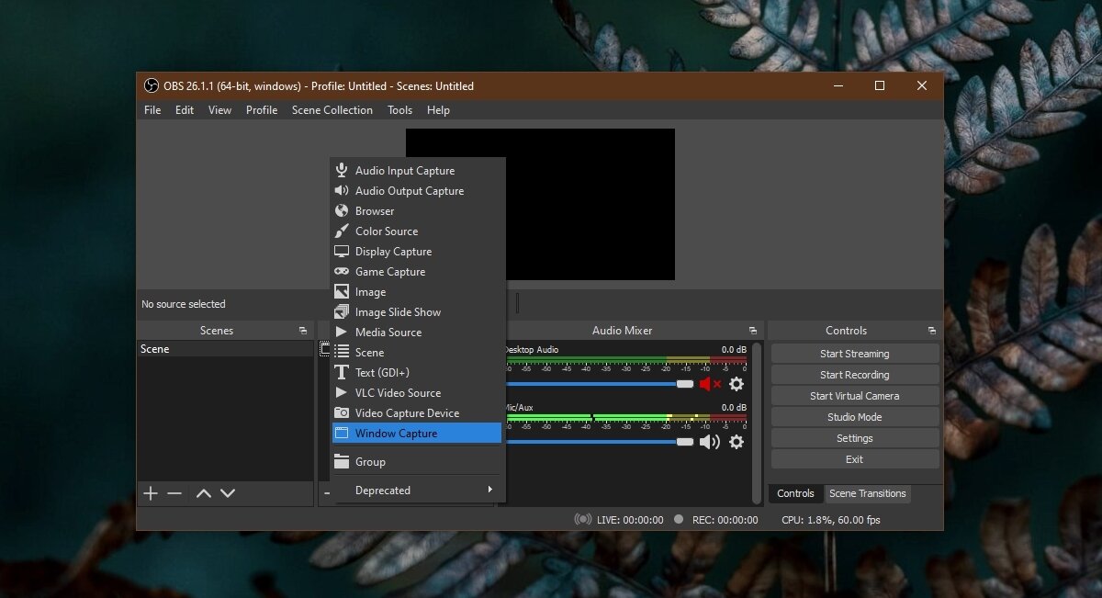Click the remove scene minus icon
The width and height of the screenshot is (1102, 598).
(x=174, y=493)
